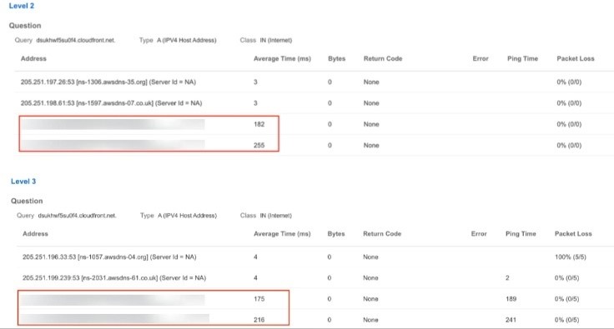Open the Level 3 link

(x=23, y=182)
